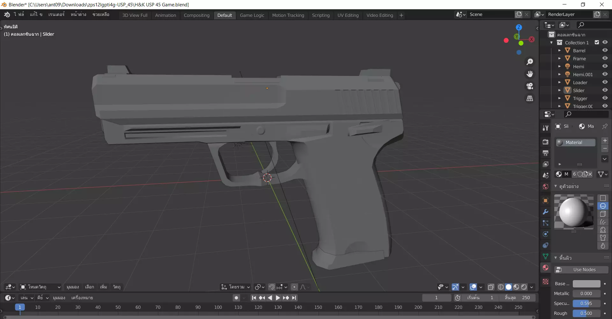
Task: Open the Output properties printer tab
Action: click(x=545, y=153)
